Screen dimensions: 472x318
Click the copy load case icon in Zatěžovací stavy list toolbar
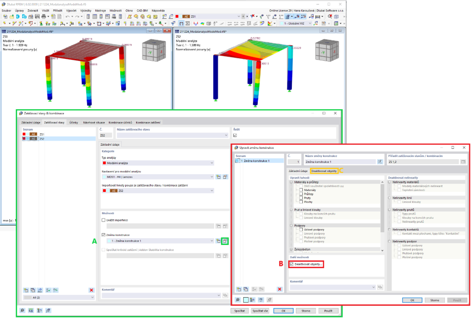coord(33,290)
